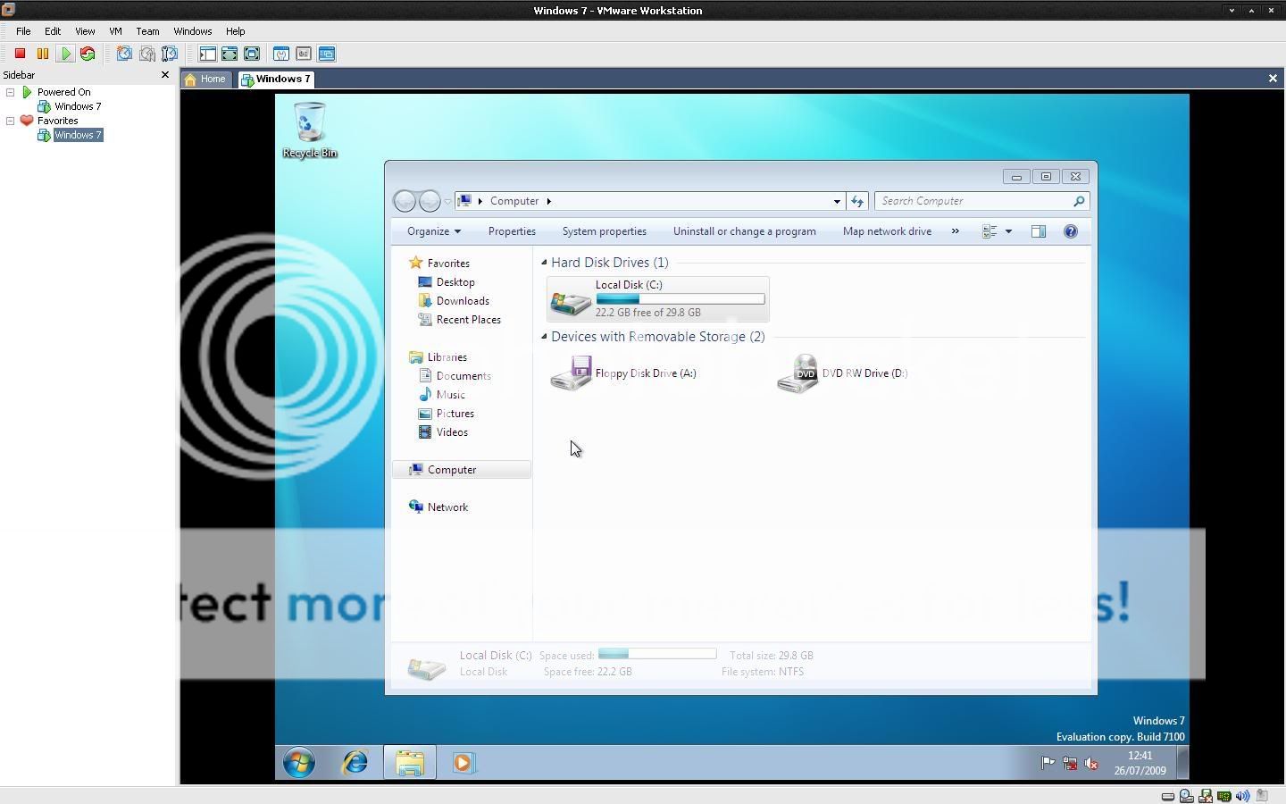Click the Properties toolbar button
The height and width of the screenshot is (804, 1286).
512,231
